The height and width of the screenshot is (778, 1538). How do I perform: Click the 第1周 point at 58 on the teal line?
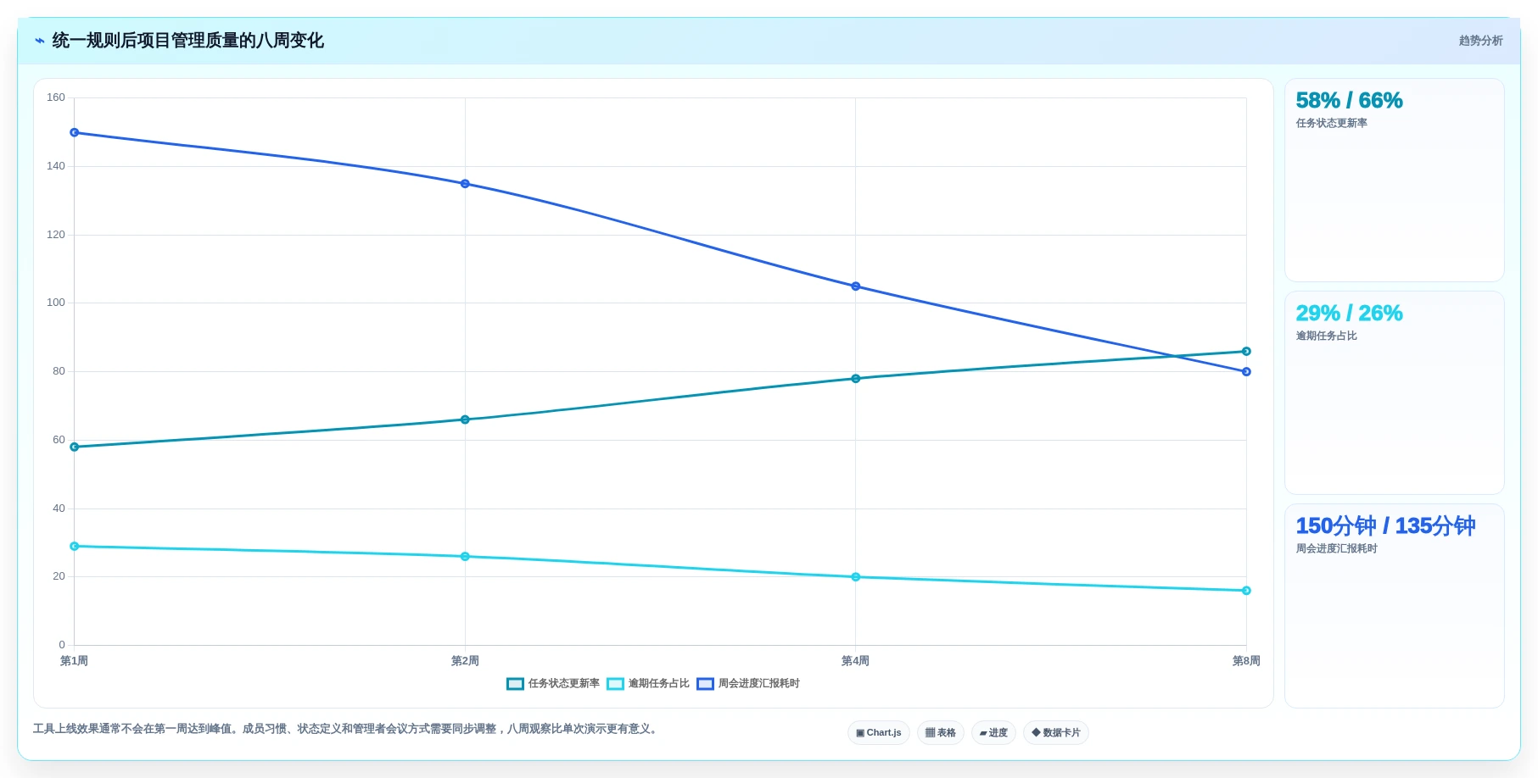tap(75, 447)
